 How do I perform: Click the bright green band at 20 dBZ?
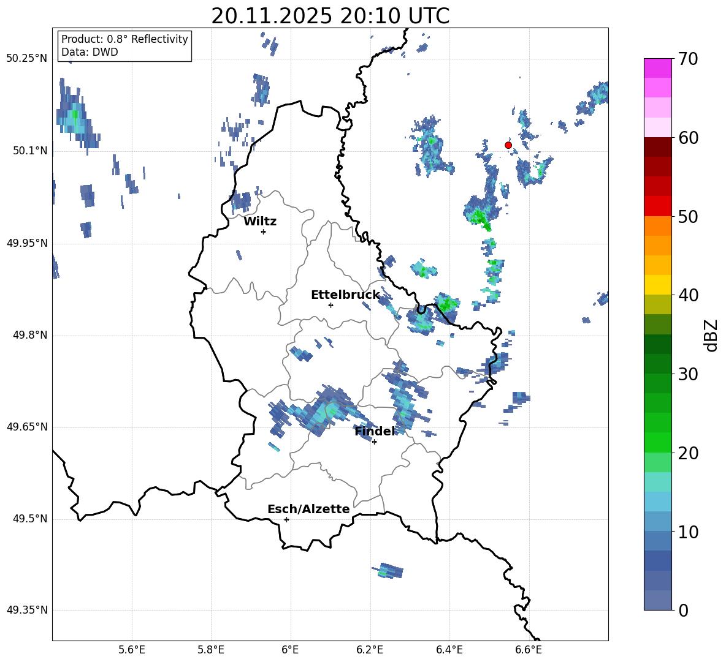657,442
